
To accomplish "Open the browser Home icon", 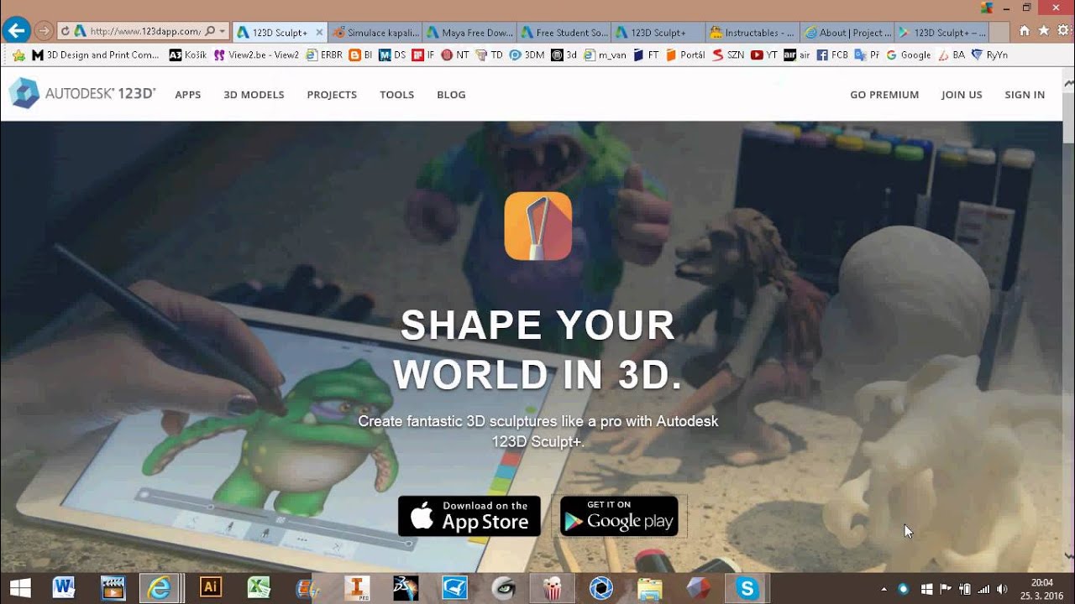I will pos(1024,31).
